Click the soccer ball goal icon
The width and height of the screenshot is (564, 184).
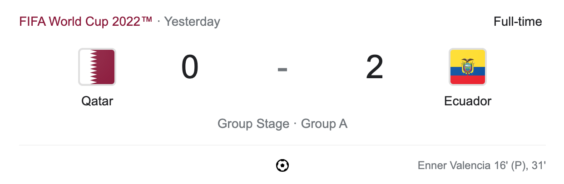click(x=282, y=165)
